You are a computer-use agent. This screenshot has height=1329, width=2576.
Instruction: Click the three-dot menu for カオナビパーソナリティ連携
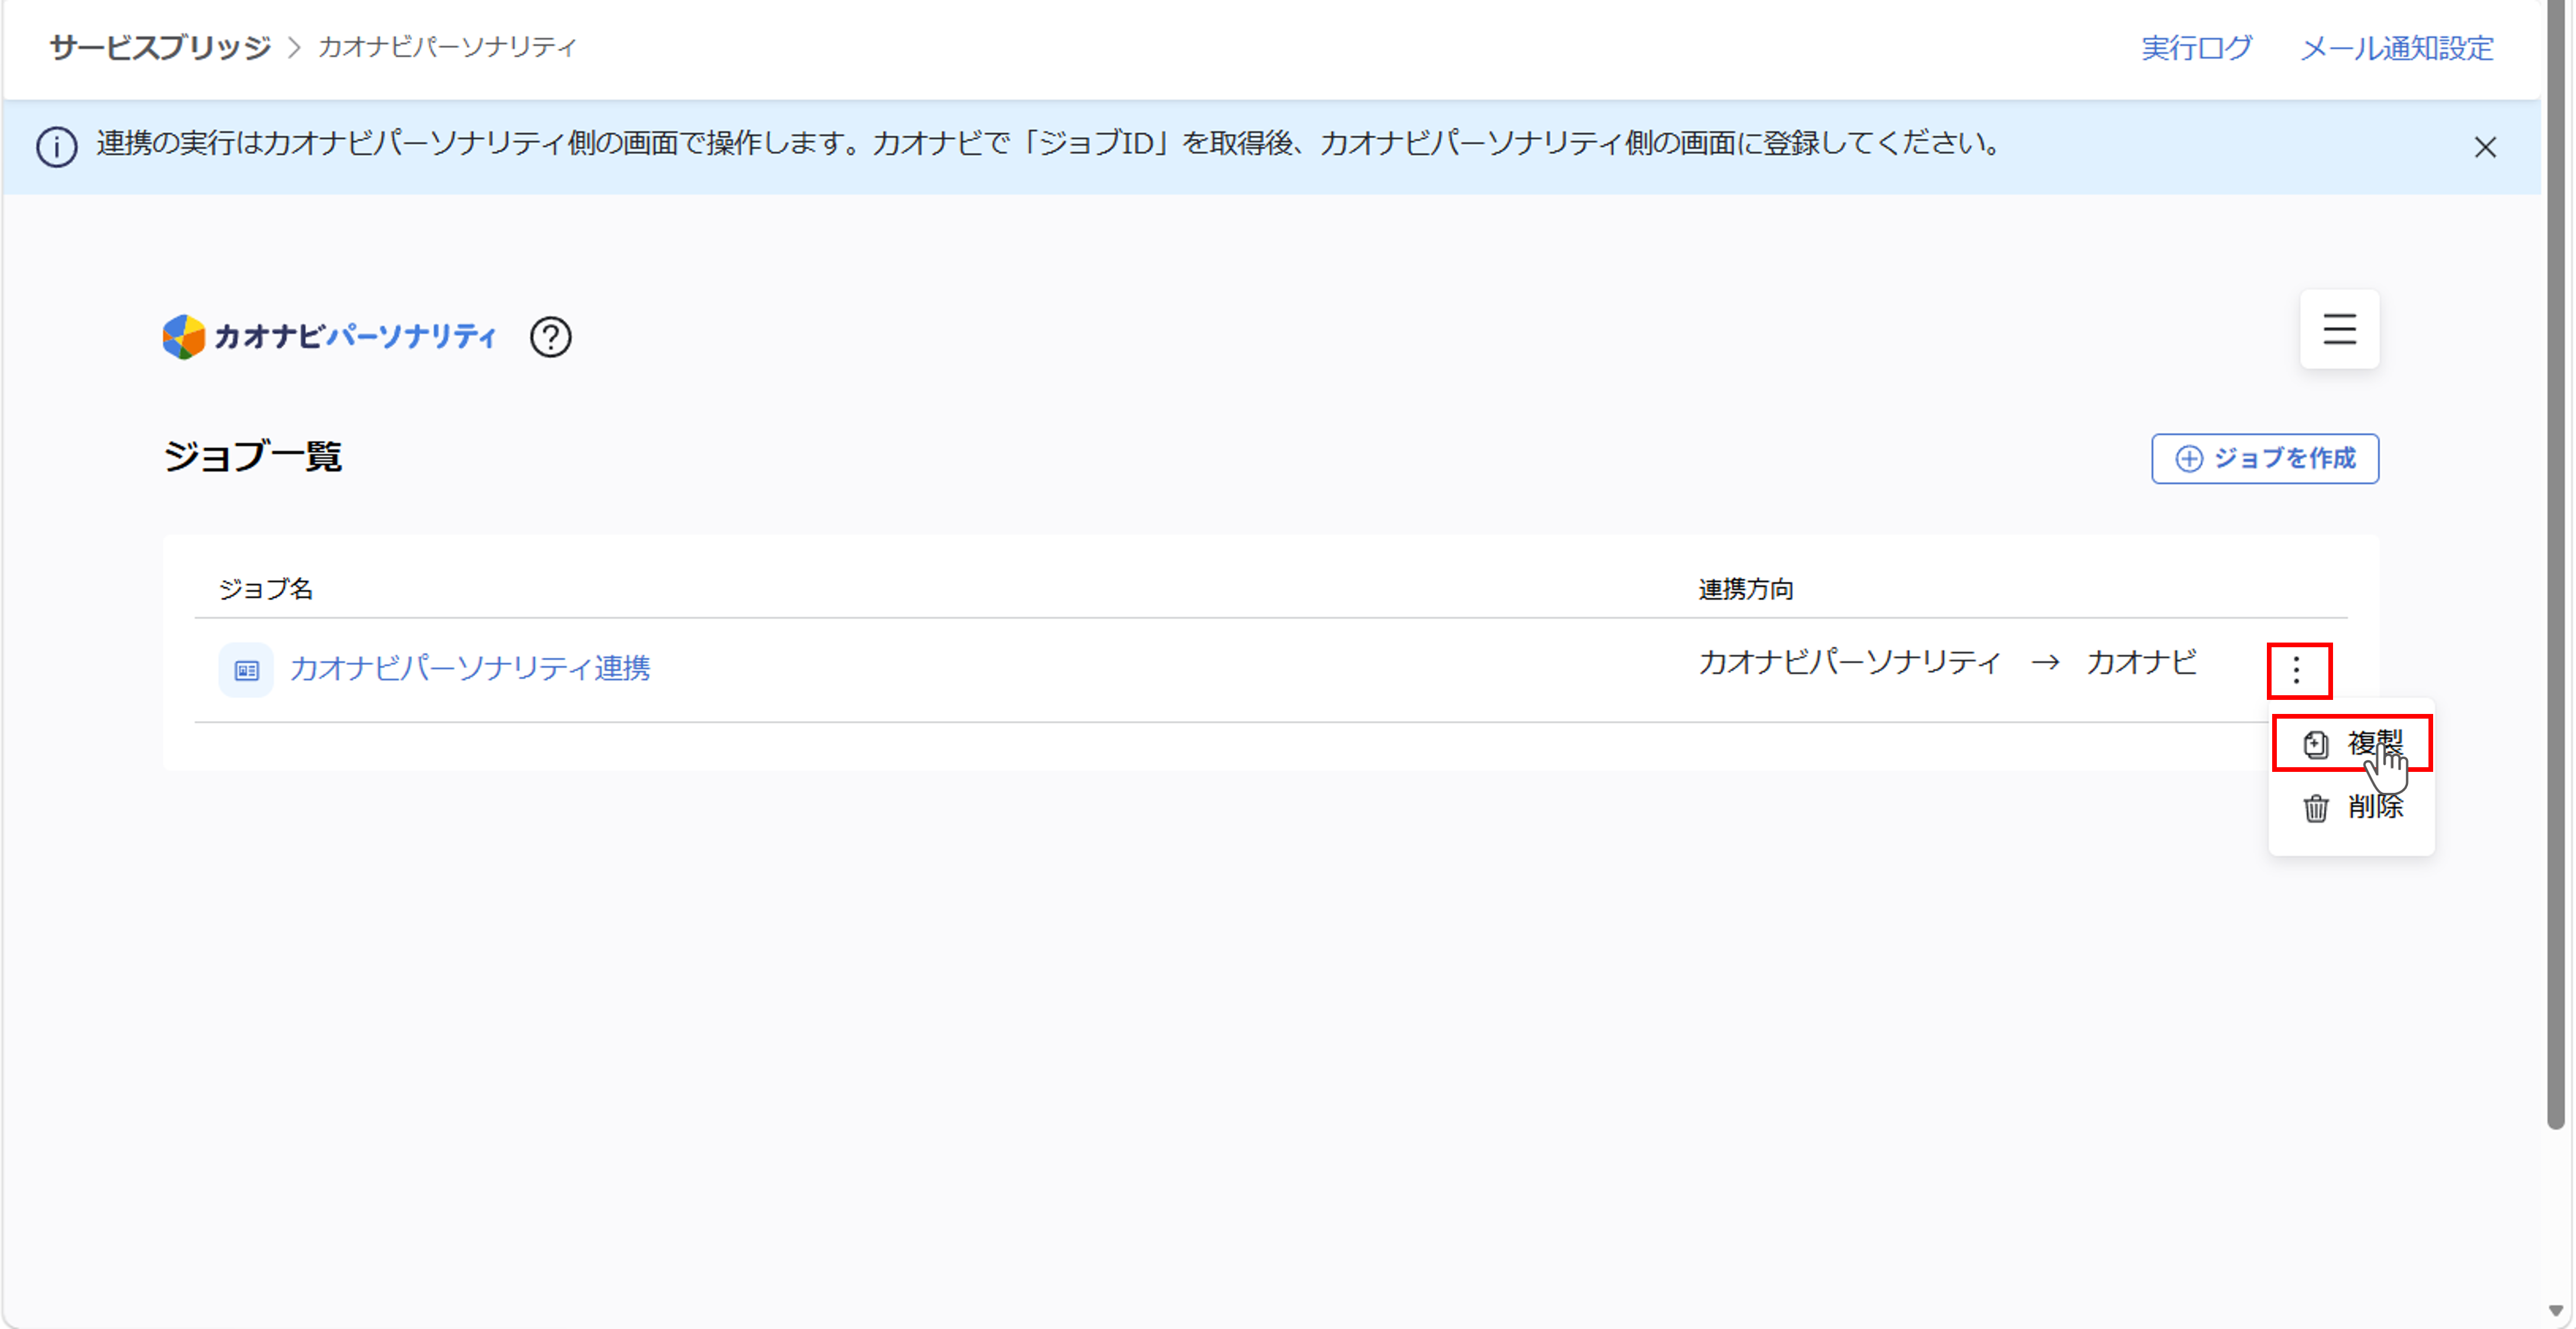point(2297,669)
